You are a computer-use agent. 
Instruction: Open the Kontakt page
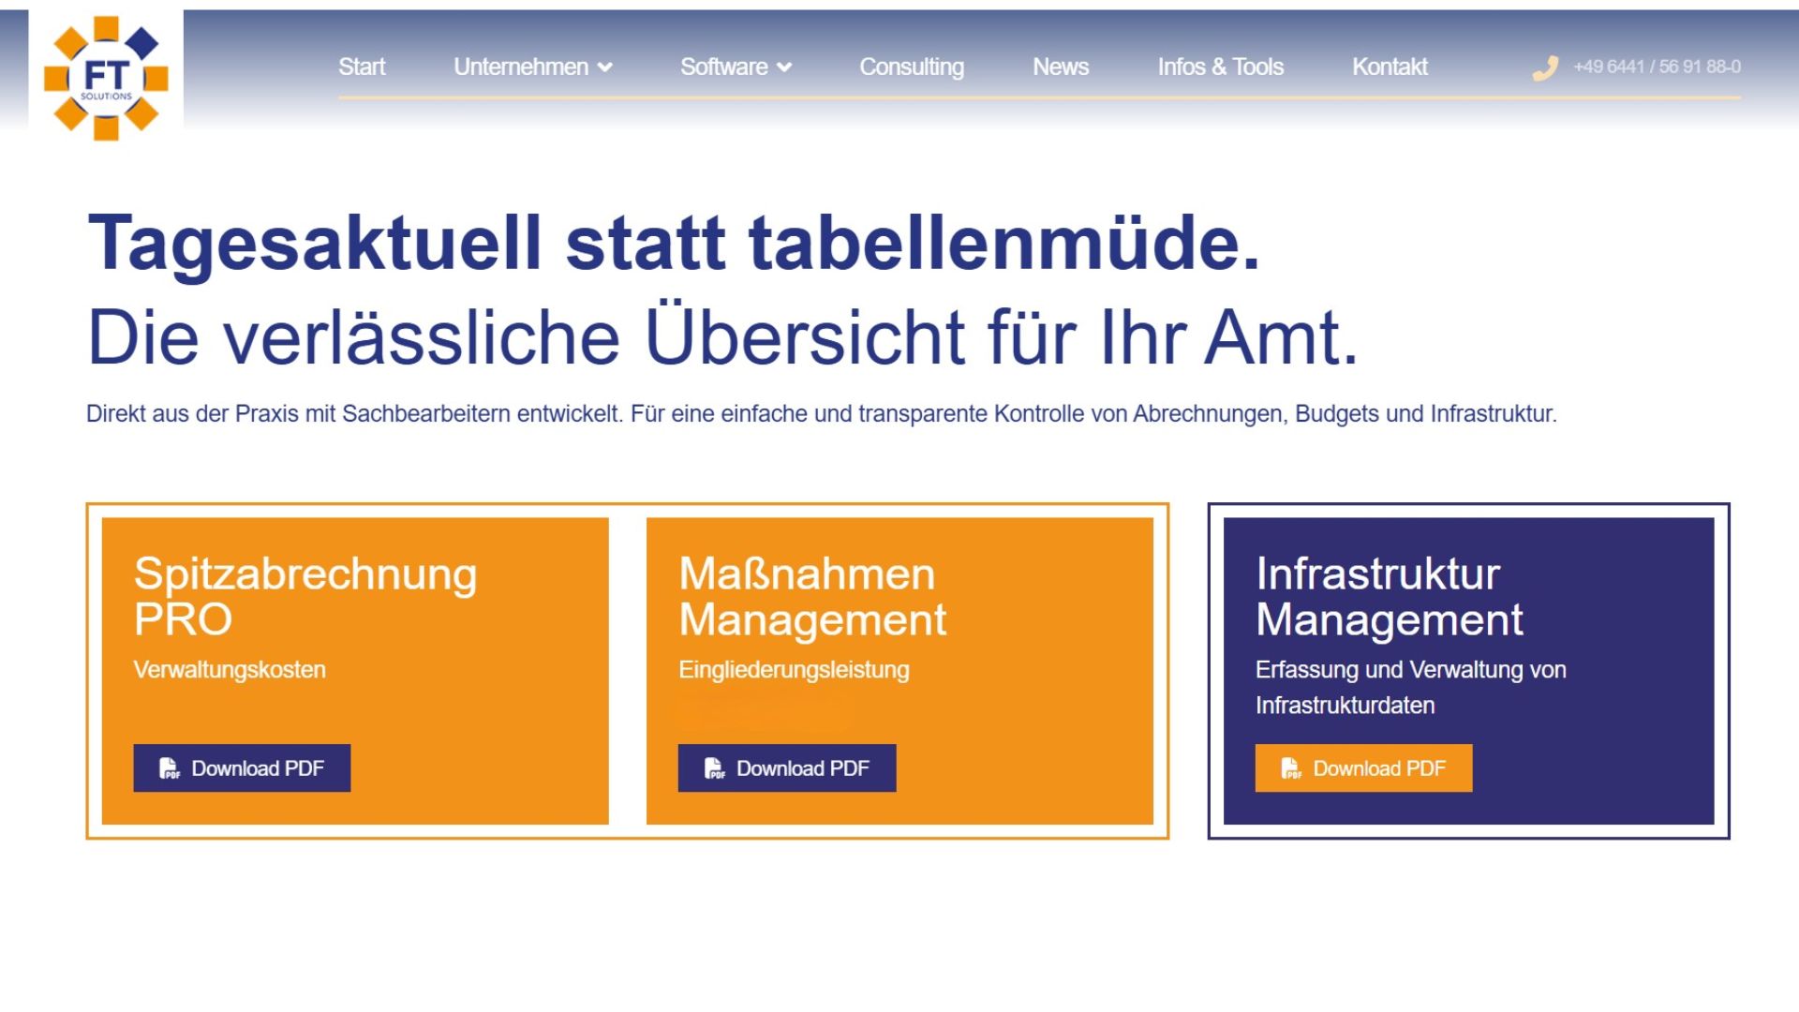click(x=1390, y=67)
